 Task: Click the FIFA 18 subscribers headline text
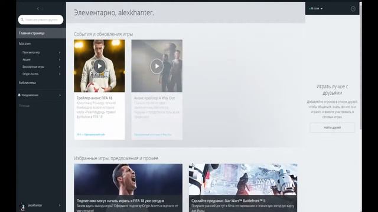pos(120,201)
